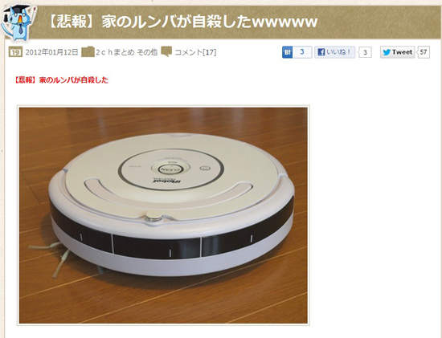Click the Tweet button label
The height and width of the screenshot is (338, 442).
[x=403, y=52]
